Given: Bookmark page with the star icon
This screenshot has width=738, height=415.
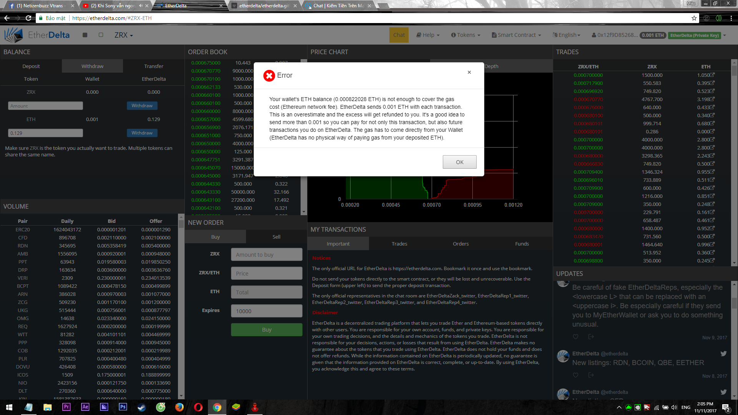Looking at the screenshot, I should (694, 18).
